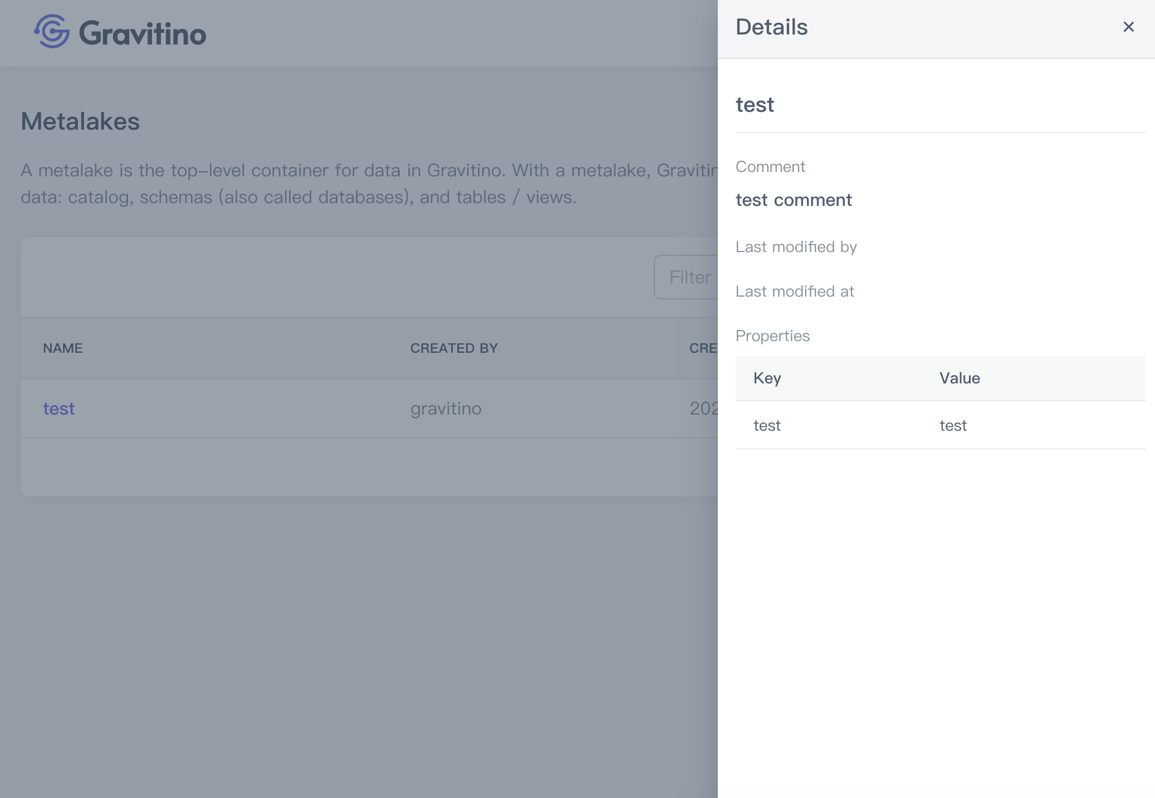
Task: Click the Metalakes page heading
Action: coord(80,121)
